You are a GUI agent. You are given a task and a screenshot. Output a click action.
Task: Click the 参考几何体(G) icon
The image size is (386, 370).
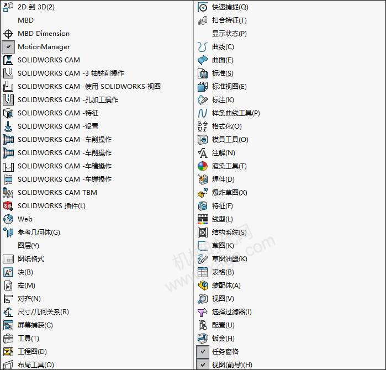point(8,232)
